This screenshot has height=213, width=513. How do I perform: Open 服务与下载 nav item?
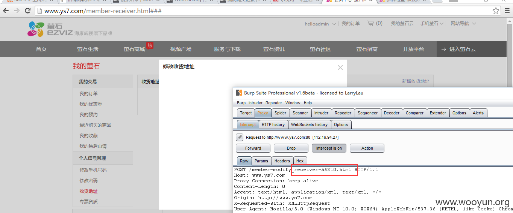(227, 49)
